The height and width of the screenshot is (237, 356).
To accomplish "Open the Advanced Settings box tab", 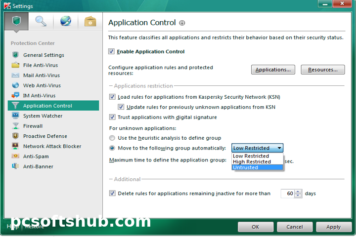I will click(x=90, y=21).
